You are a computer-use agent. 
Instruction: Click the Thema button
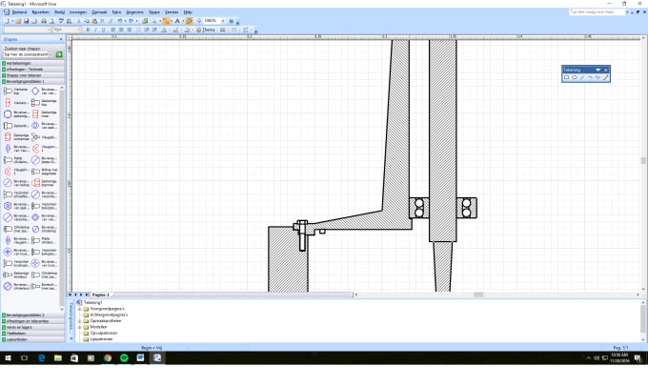(x=206, y=30)
